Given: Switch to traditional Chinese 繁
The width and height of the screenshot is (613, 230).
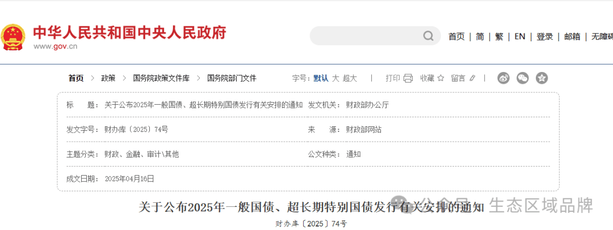Looking at the screenshot, I should pos(499,37).
